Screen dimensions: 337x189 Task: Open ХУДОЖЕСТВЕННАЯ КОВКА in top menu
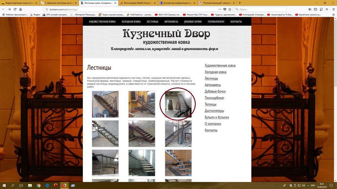pos(102,22)
